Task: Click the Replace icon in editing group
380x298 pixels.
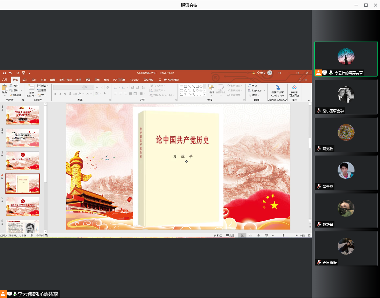Action: point(250,91)
